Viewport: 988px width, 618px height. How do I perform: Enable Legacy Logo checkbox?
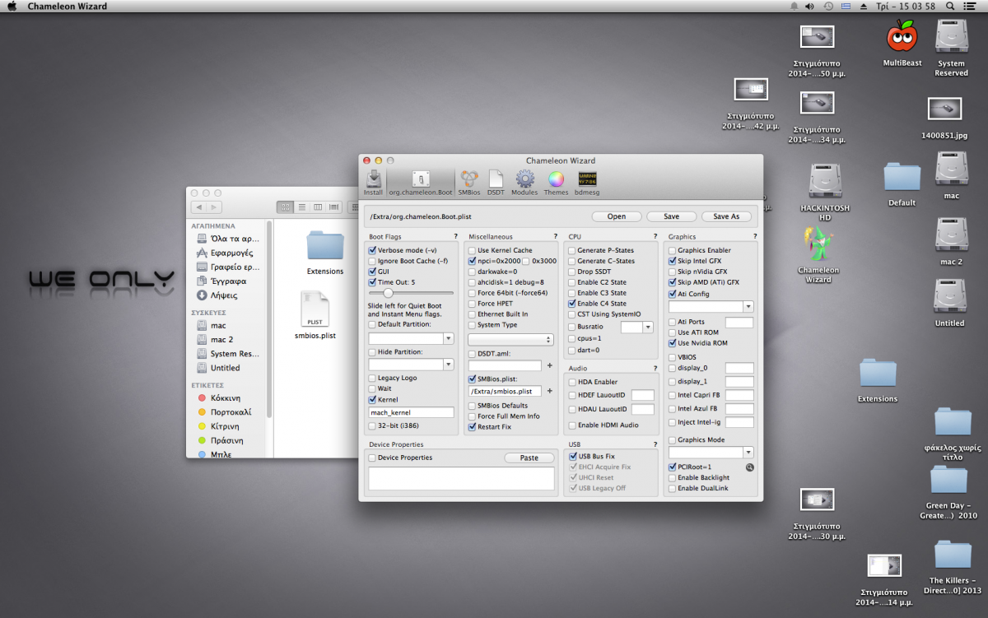(372, 378)
